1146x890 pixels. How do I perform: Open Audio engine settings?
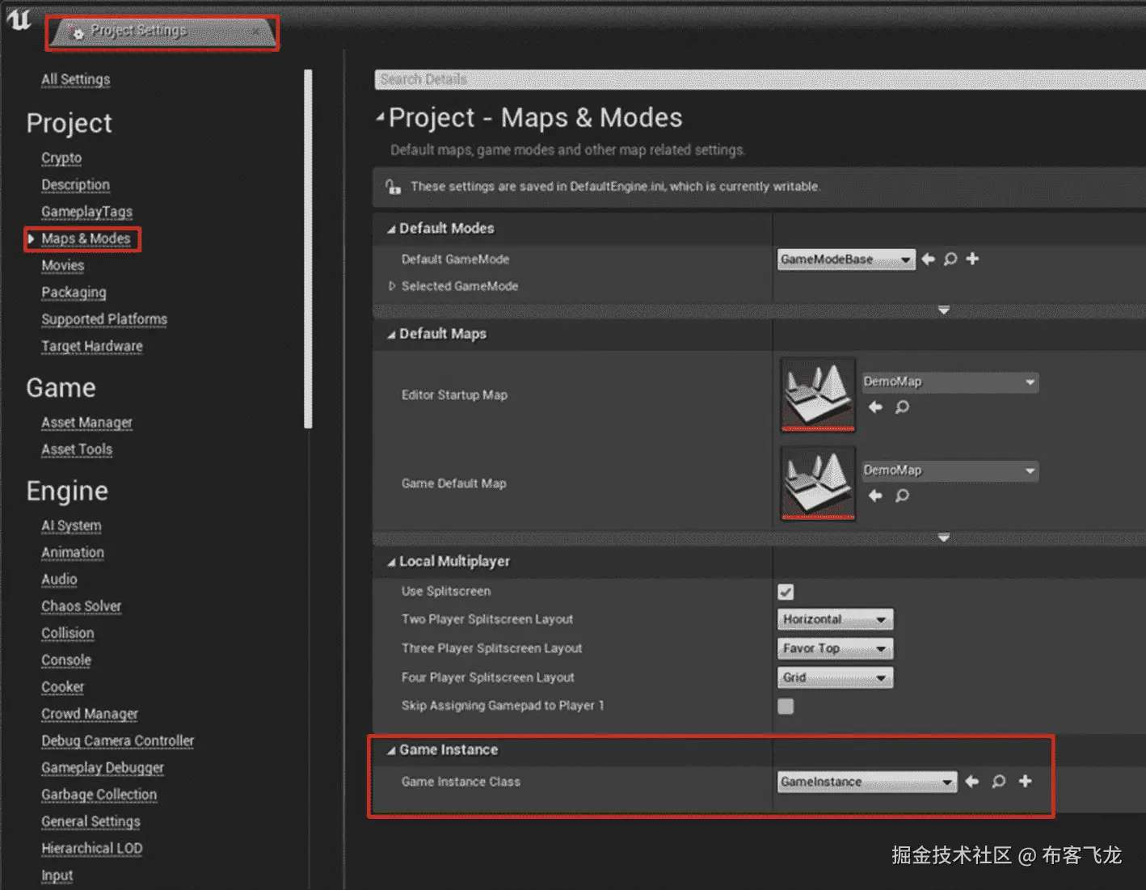[x=59, y=579]
